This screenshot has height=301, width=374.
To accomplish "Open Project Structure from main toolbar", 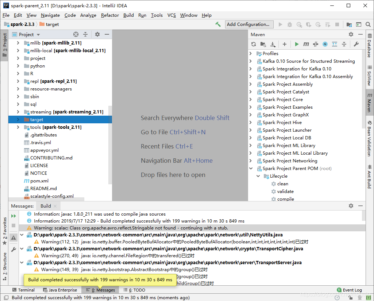I will point(349,24).
